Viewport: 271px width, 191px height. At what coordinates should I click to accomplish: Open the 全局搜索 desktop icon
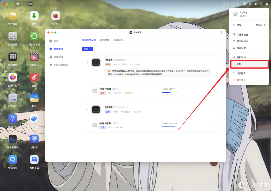click(x=13, y=160)
